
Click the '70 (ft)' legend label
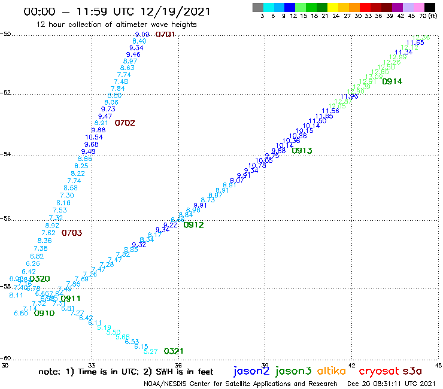click(428, 16)
